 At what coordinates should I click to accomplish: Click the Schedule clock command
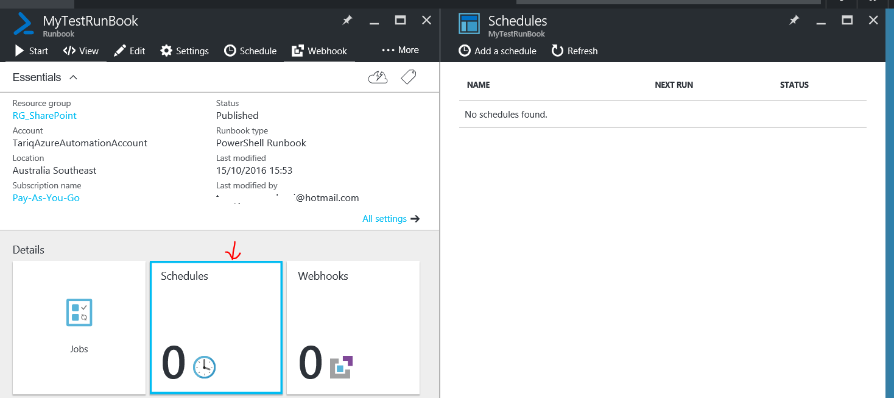coord(250,51)
